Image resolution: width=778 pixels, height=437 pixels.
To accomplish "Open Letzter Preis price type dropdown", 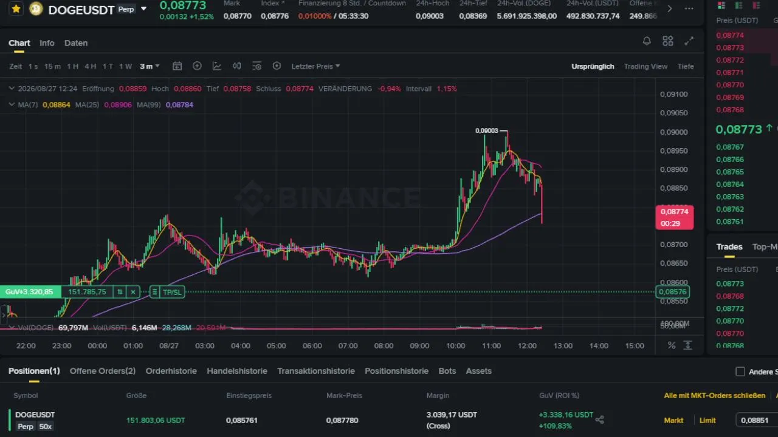I will click(315, 66).
